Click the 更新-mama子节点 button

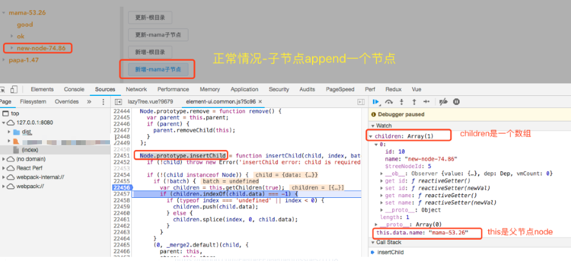[158, 35]
